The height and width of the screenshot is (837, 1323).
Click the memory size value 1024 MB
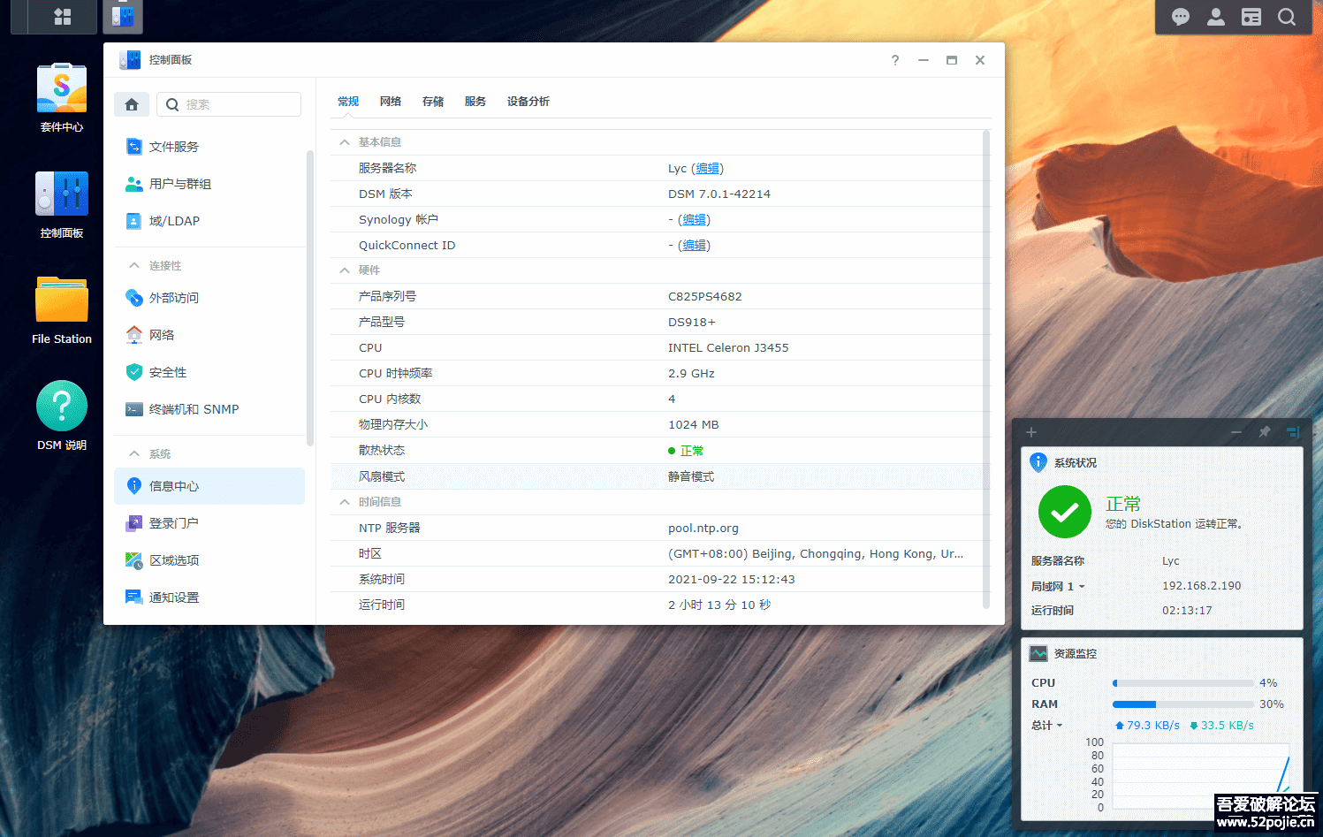click(694, 425)
